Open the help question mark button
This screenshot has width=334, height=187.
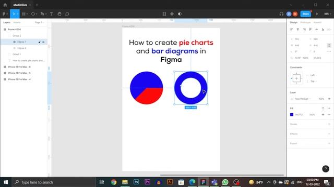pos(326,169)
